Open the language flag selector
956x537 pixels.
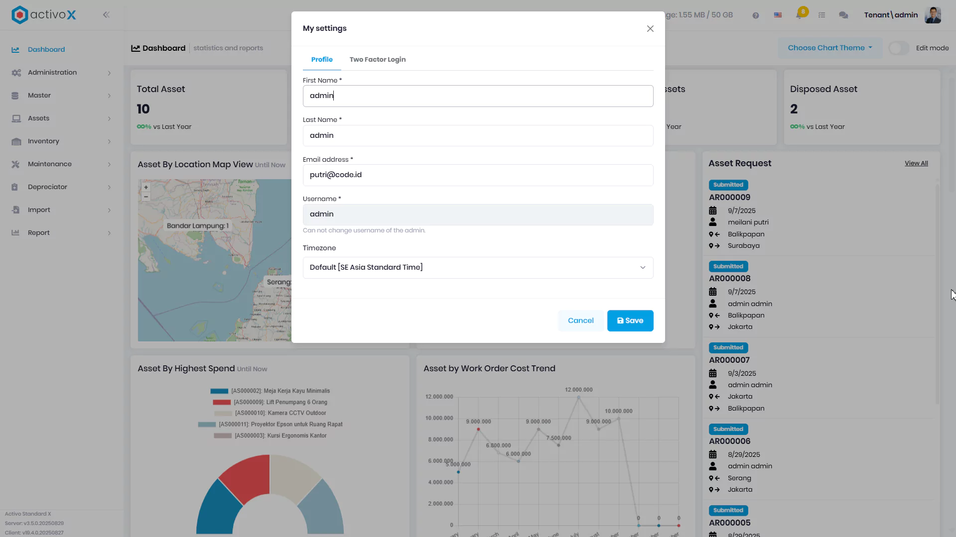(778, 15)
